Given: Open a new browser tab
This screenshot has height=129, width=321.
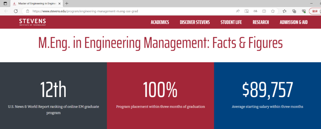Looking at the screenshot, I should coord(67,4).
